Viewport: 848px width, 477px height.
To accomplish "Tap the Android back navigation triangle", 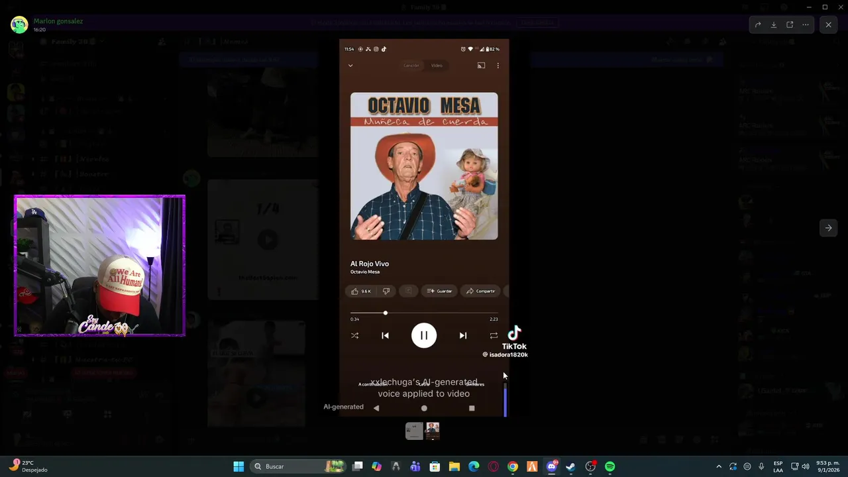I will tap(376, 408).
